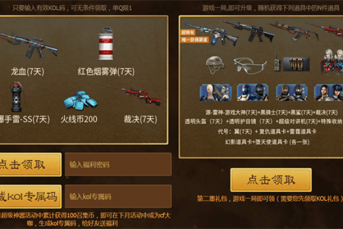Viewport: 343px width, 229px height.
Task: Focus the 输入福利密码 input field
Action: click(x=118, y=164)
